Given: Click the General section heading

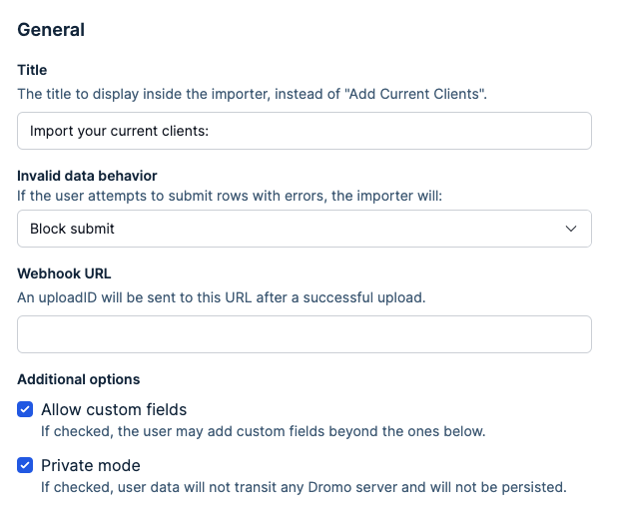Looking at the screenshot, I should click(51, 30).
